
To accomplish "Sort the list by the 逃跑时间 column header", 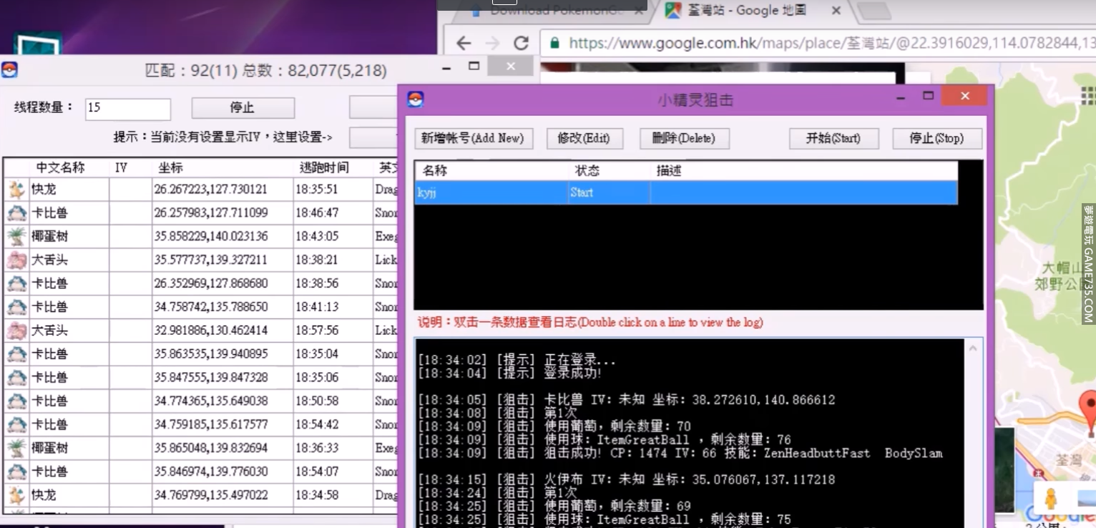I will 324,168.
